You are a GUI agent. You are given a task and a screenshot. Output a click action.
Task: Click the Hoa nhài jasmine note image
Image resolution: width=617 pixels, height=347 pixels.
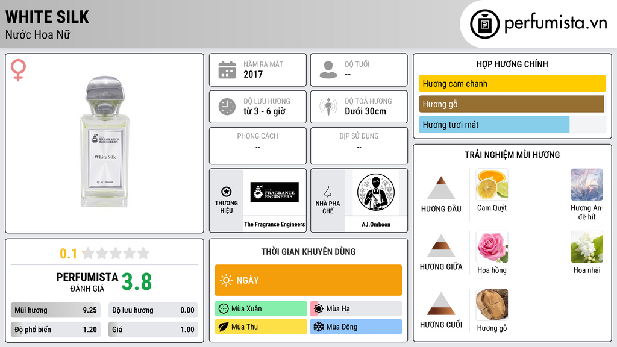point(587,246)
